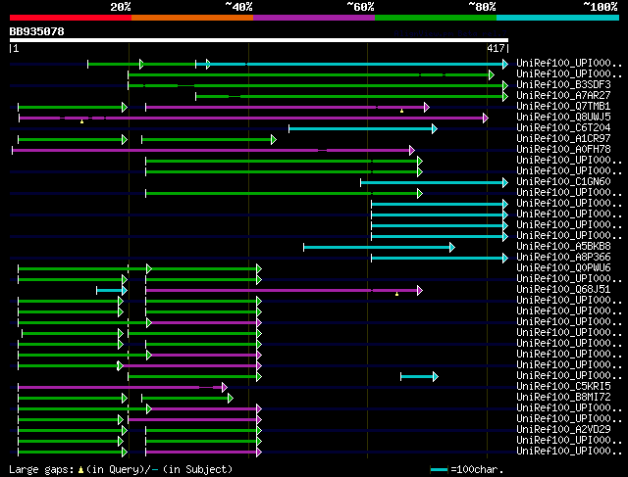Screen dimensions: 628x477
Task: Select the UniRef100_A8P366 hit label
Action: (x=563, y=258)
